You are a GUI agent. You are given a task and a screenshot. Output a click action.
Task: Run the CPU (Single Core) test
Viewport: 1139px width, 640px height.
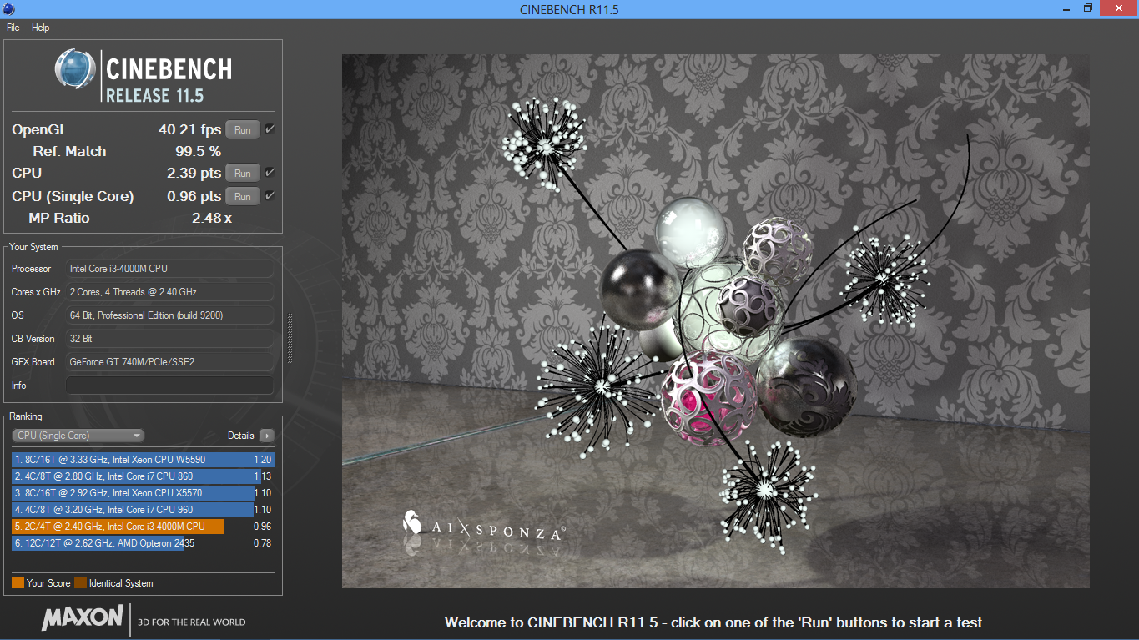(243, 196)
